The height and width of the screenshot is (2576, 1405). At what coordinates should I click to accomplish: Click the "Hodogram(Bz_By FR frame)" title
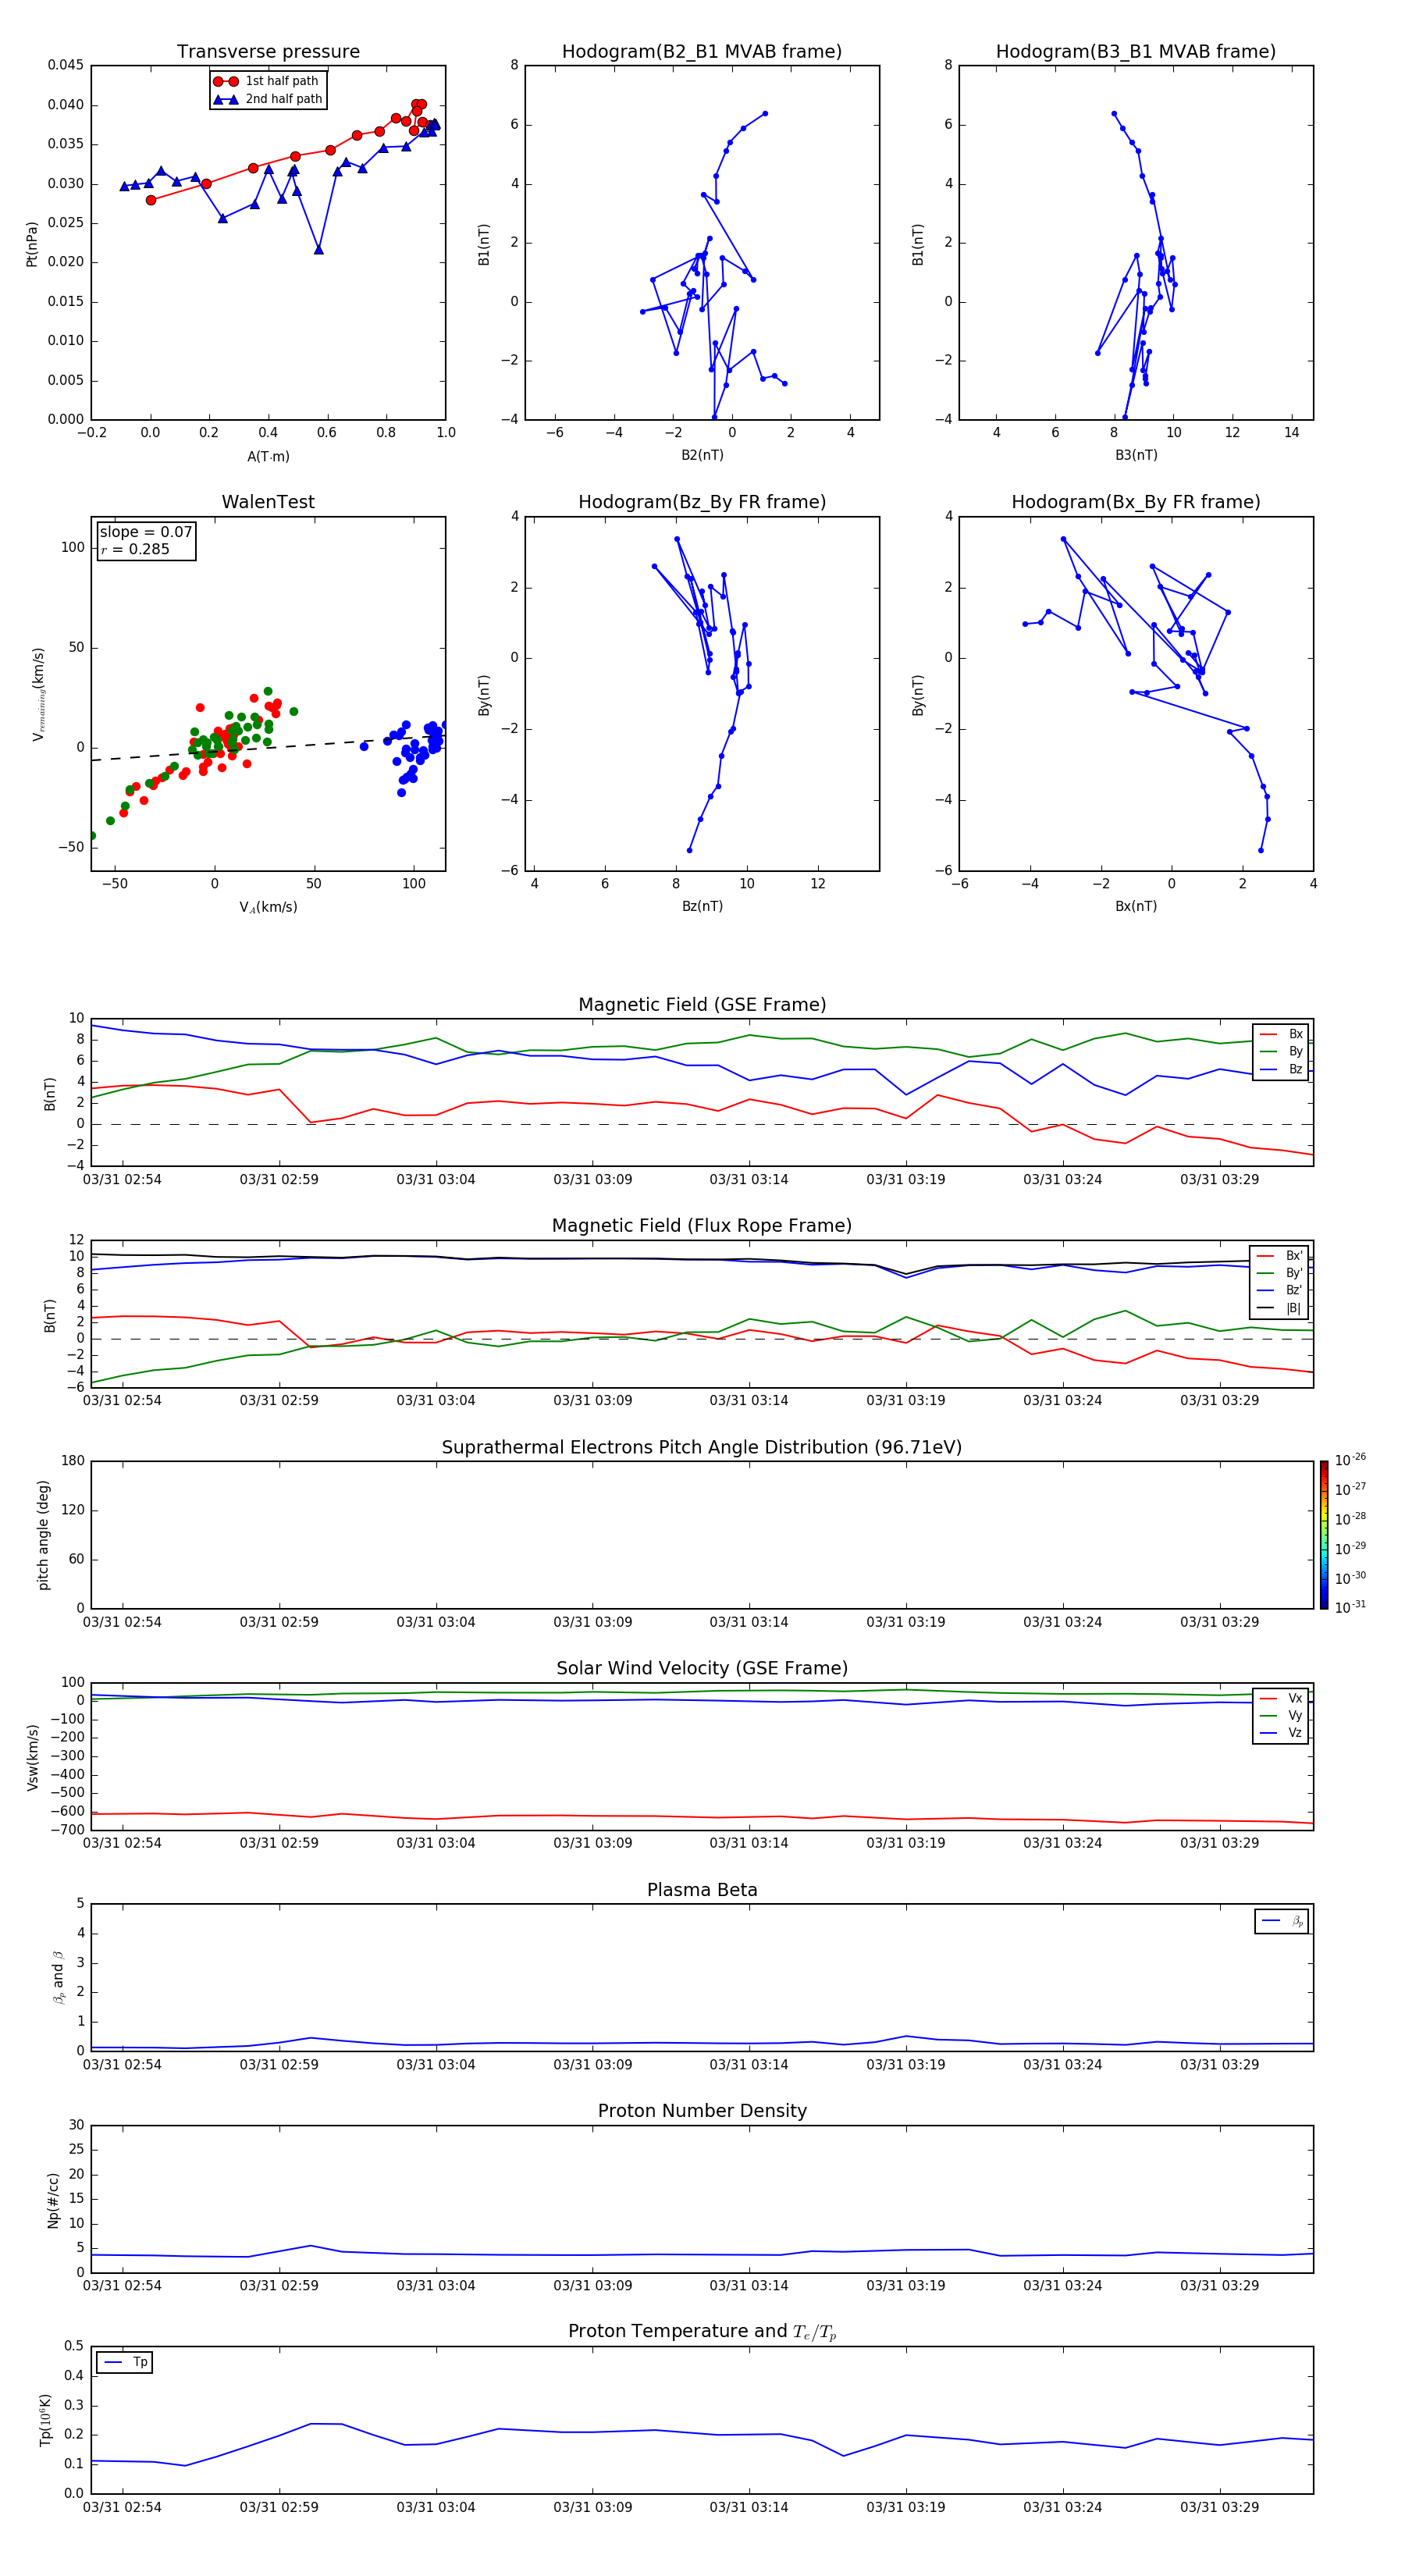702,502
